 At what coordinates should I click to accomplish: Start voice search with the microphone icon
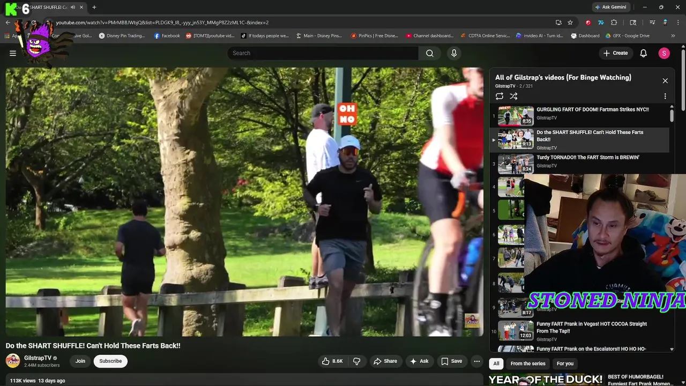(x=454, y=53)
